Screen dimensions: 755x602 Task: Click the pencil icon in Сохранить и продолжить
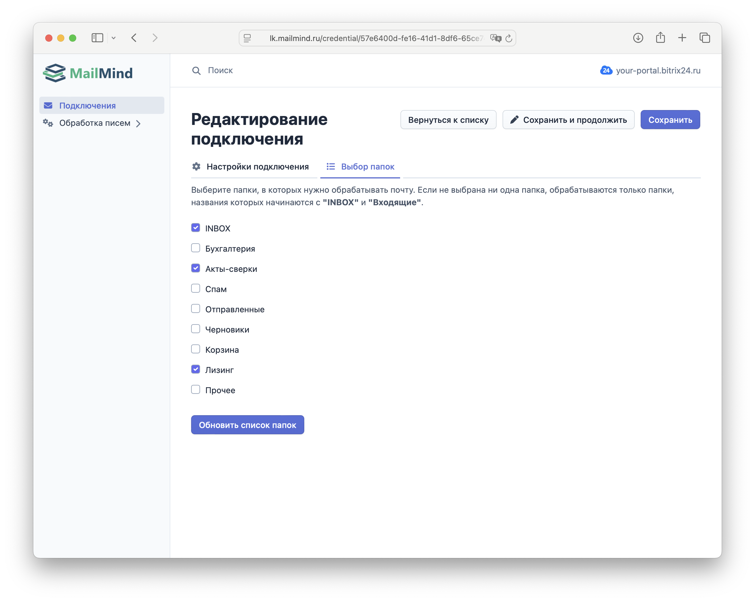pyautogui.click(x=515, y=119)
